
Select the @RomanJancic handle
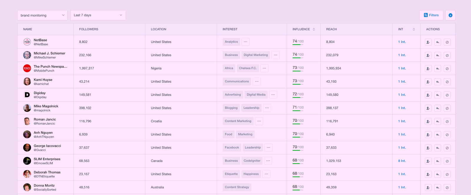click(44, 124)
